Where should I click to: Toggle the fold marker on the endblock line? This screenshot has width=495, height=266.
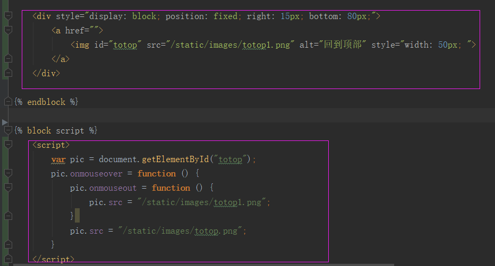(x=7, y=101)
